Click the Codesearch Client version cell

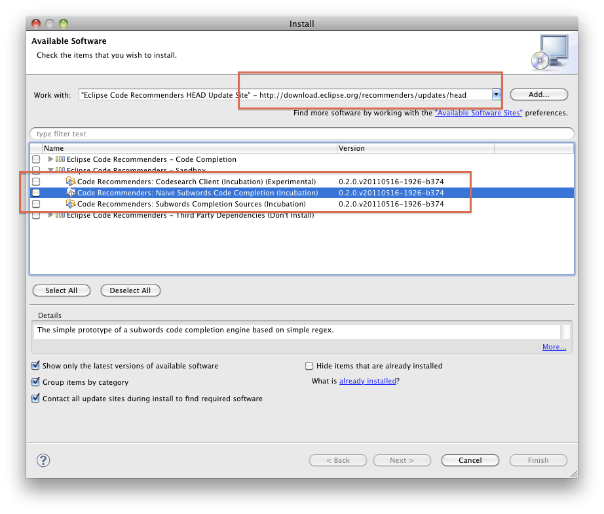[391, 182]
